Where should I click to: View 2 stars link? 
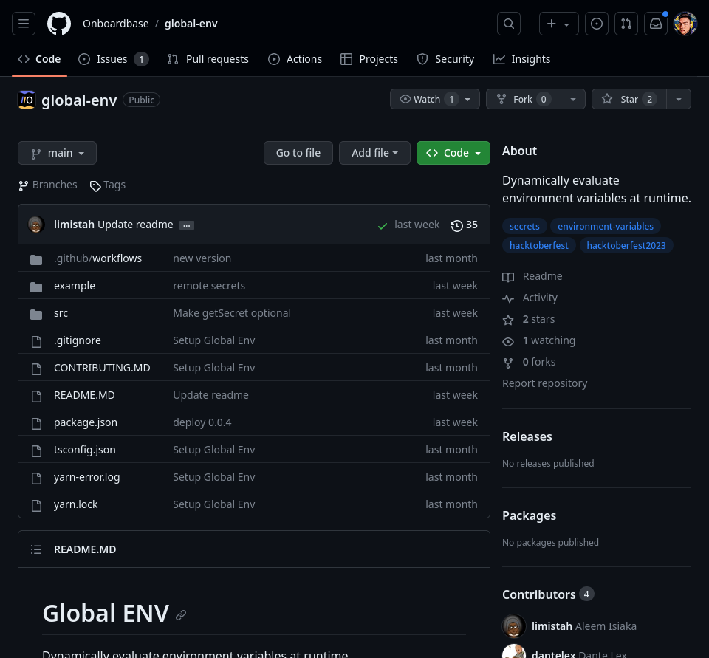coord(529,319)
